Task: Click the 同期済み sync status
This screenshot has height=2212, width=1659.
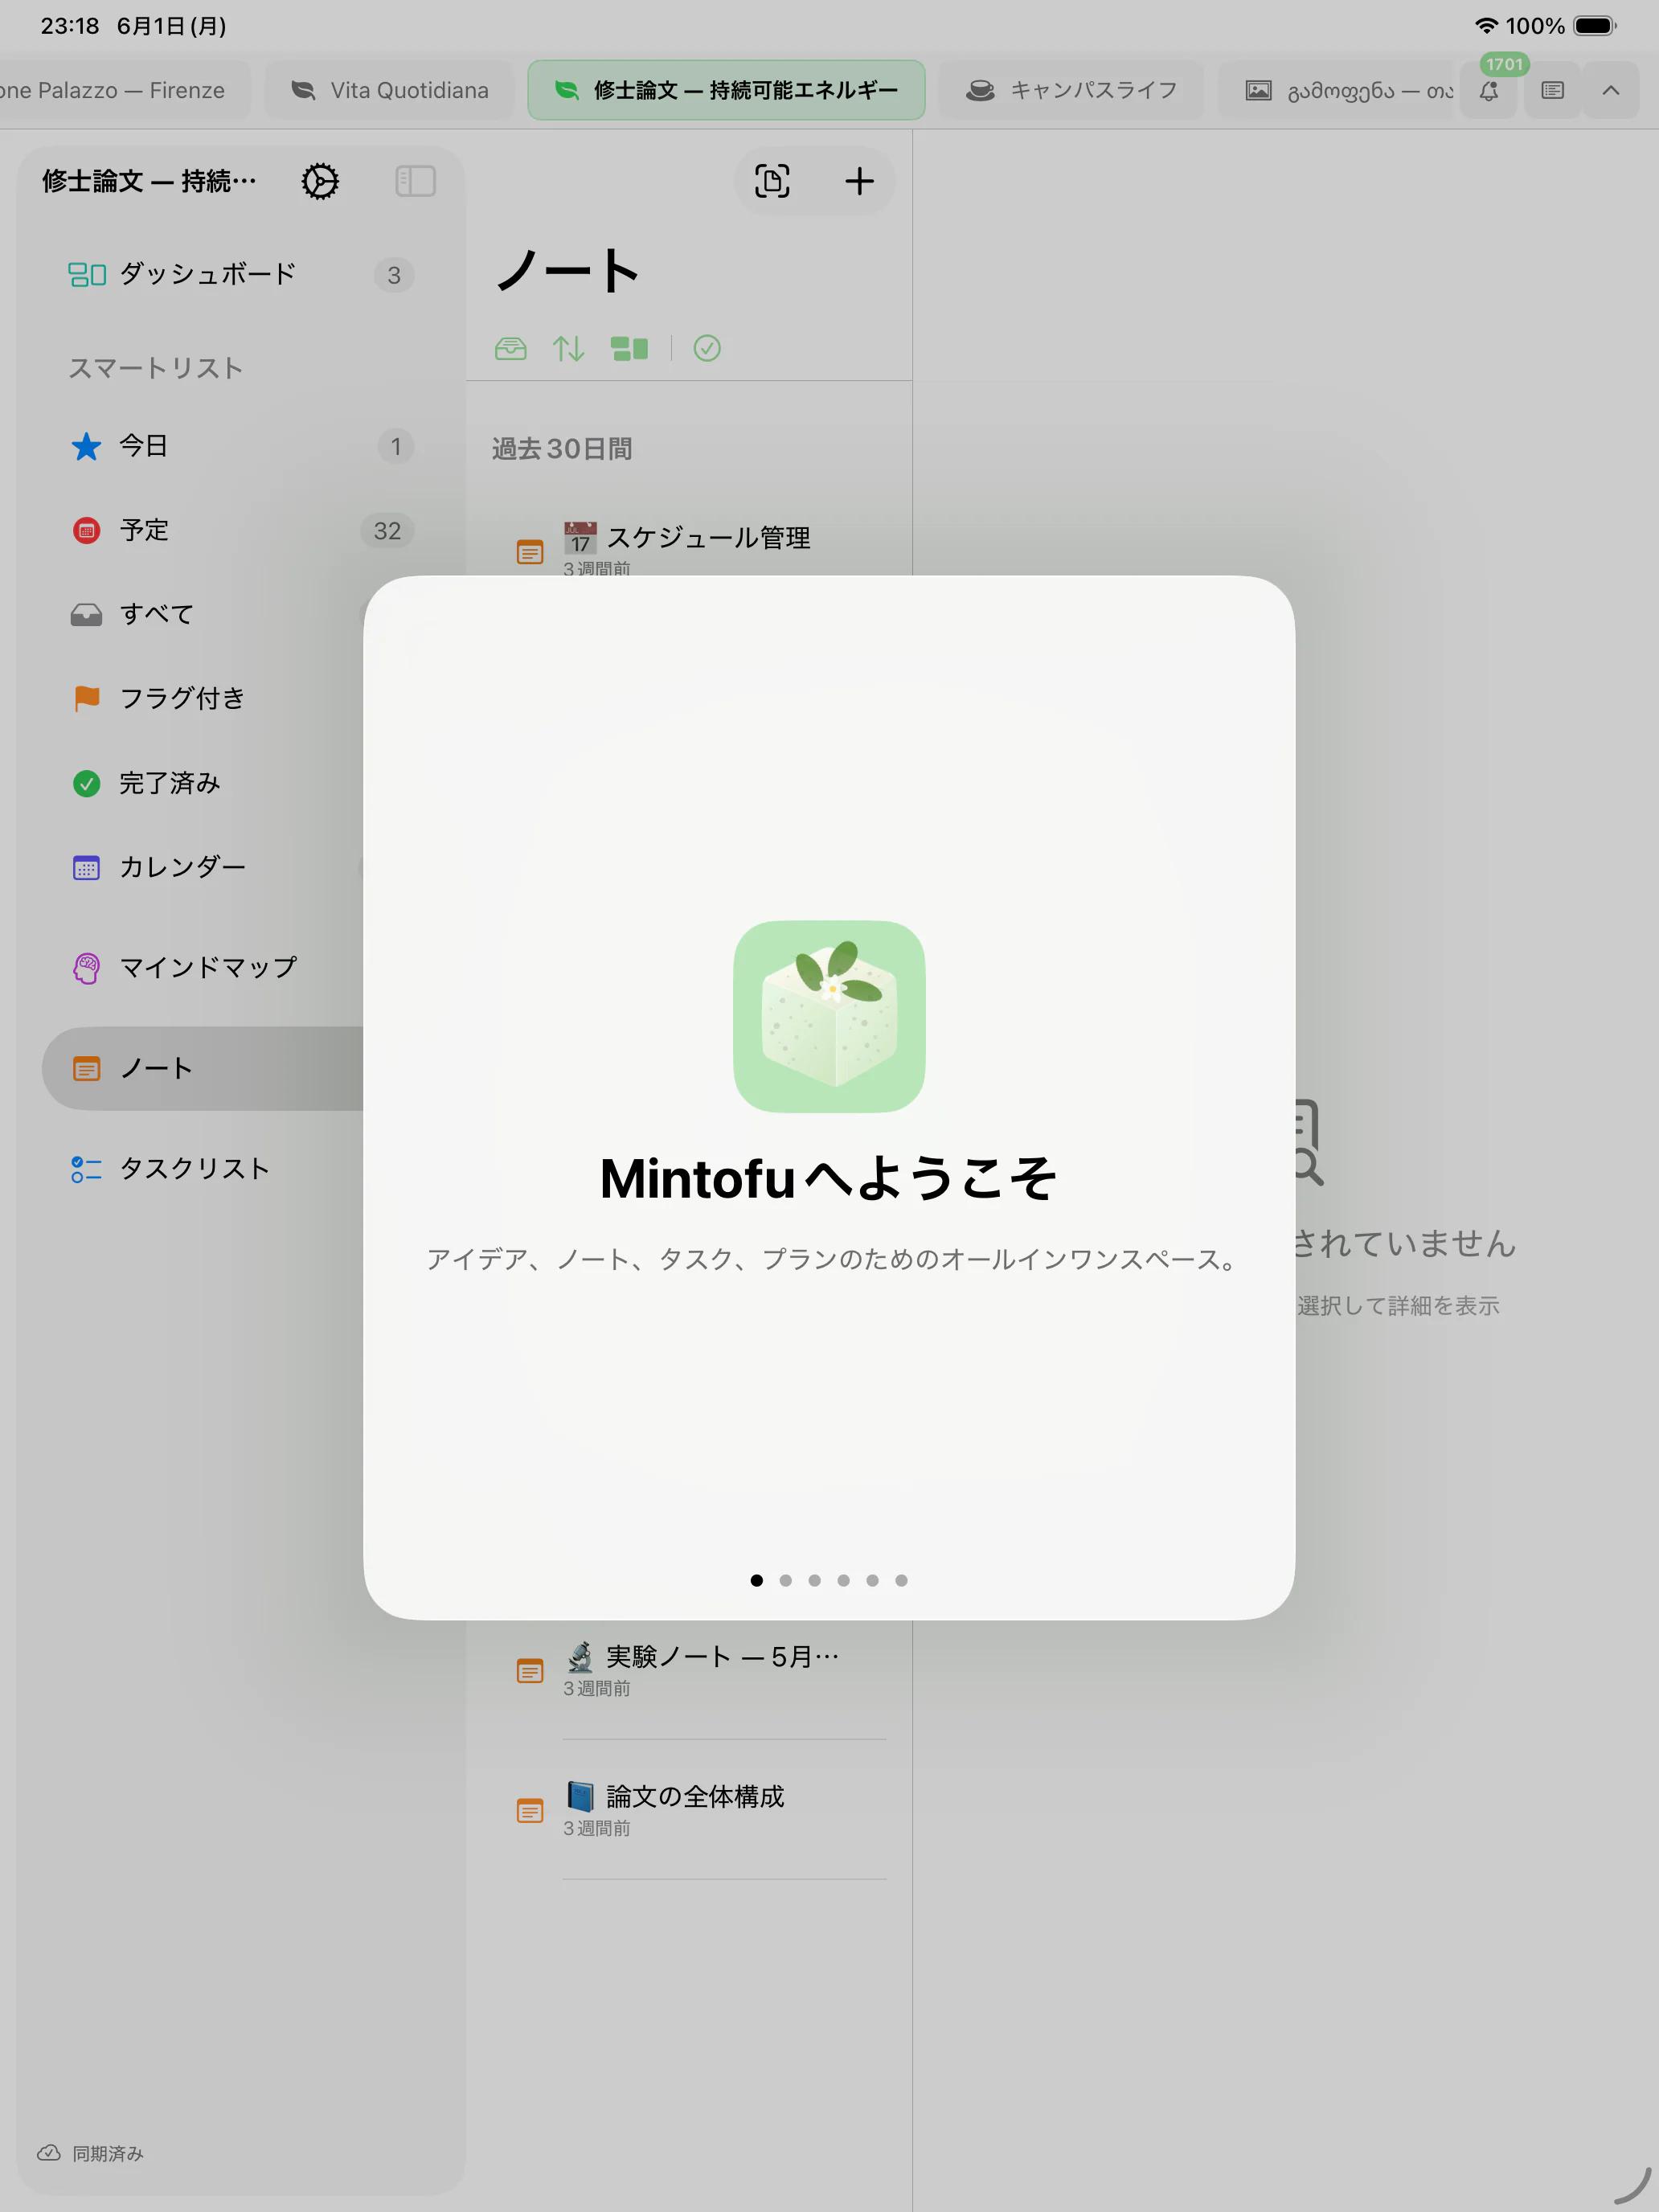Action: 91,2153
